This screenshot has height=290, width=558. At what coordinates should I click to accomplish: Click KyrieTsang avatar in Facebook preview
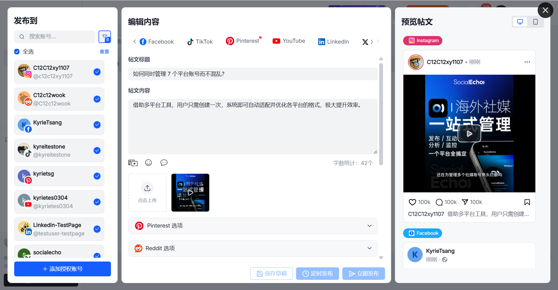pos(415,255)
